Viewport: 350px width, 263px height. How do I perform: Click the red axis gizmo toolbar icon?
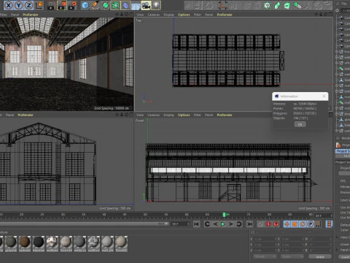pos(222,5)
